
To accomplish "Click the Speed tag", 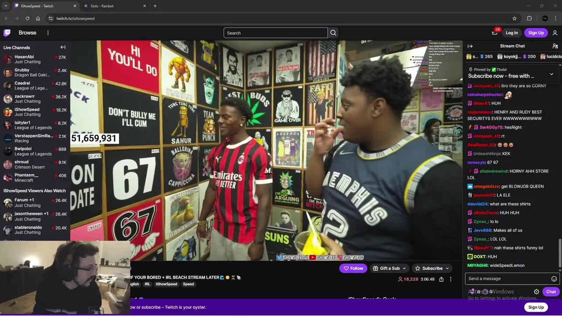I will (x=188, y=284).
